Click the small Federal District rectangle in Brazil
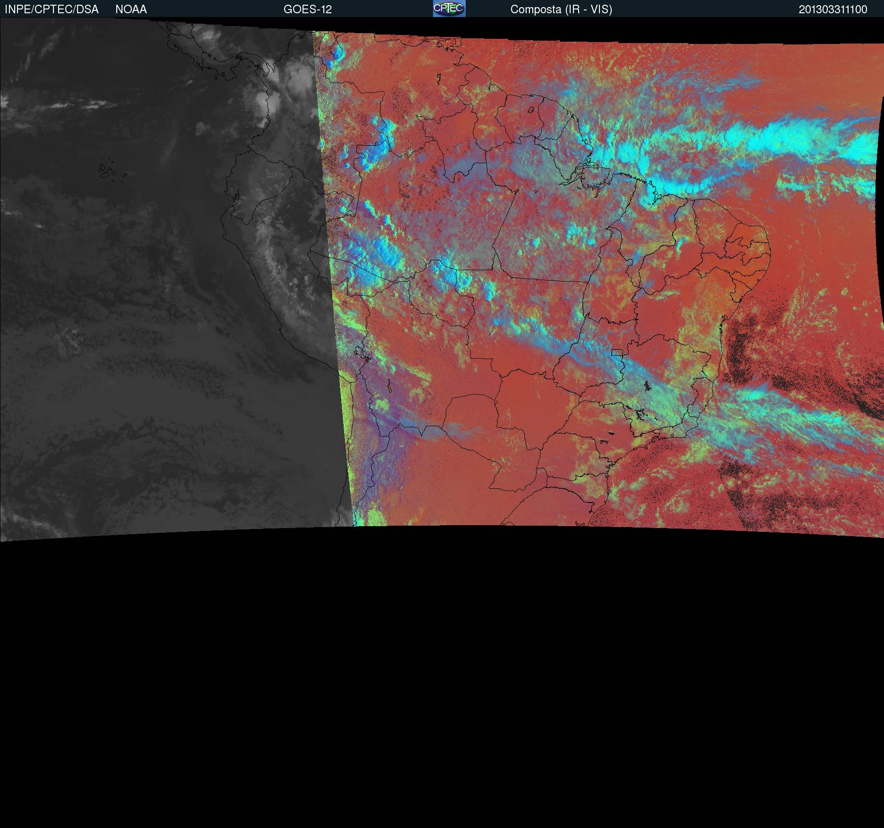 616,352
